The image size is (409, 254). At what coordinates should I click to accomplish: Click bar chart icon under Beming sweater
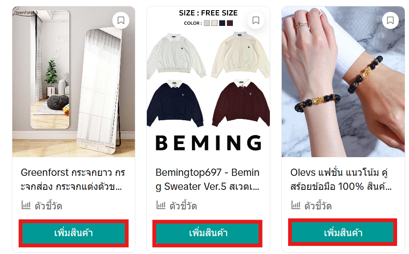pyautogui.click(x=161, y=205)
